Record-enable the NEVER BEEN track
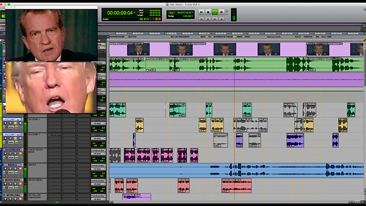Viewport: 366px width, 206px height. [x=5, y=184]
